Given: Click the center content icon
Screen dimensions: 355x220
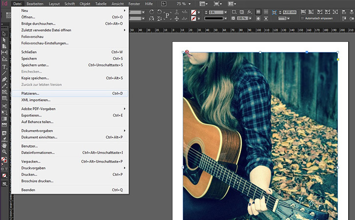Looking at the screenshot, I should pyautogui.click(x=335, y=12).
